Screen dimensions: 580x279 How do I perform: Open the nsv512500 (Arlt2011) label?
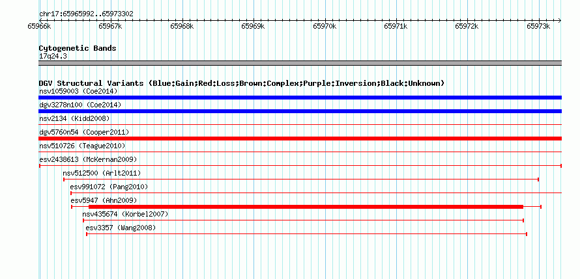point(102,173)
